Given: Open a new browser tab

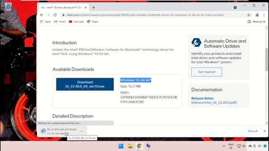Looking at the screenshot, I should pos(93,8).
